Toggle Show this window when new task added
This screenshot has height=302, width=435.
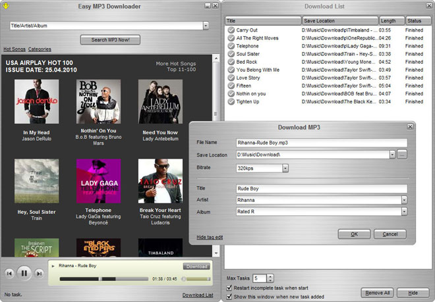point(229,296)
